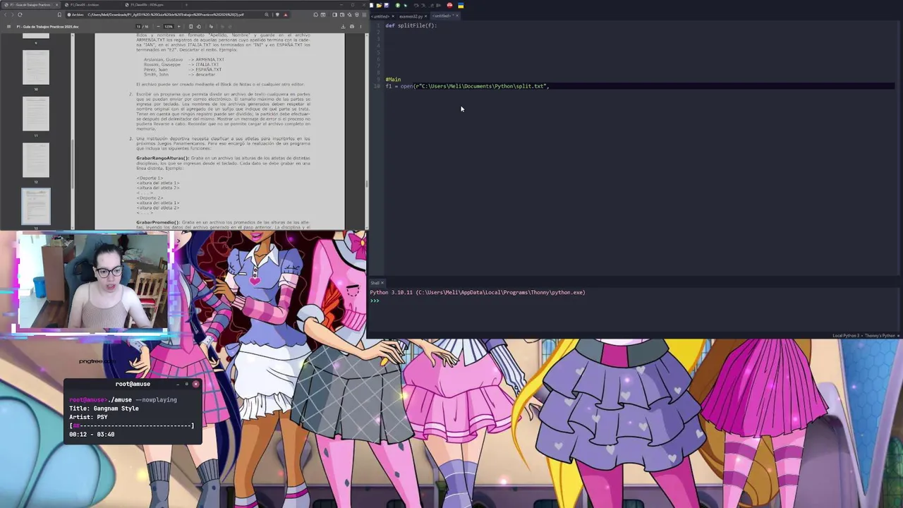The width and height of the screenshot is (903, 508).
Task: Click the PDF zoom percentage field
Action: pos(168,26)
